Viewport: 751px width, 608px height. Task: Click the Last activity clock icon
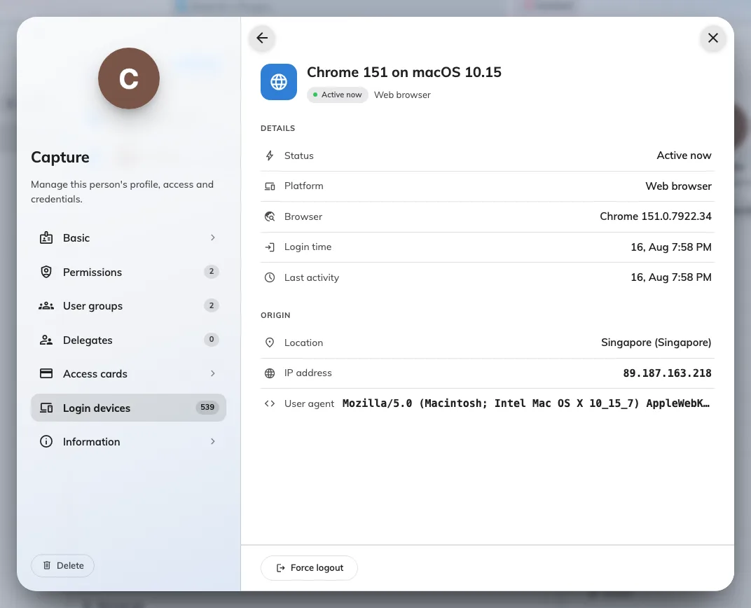click(270, 277)
